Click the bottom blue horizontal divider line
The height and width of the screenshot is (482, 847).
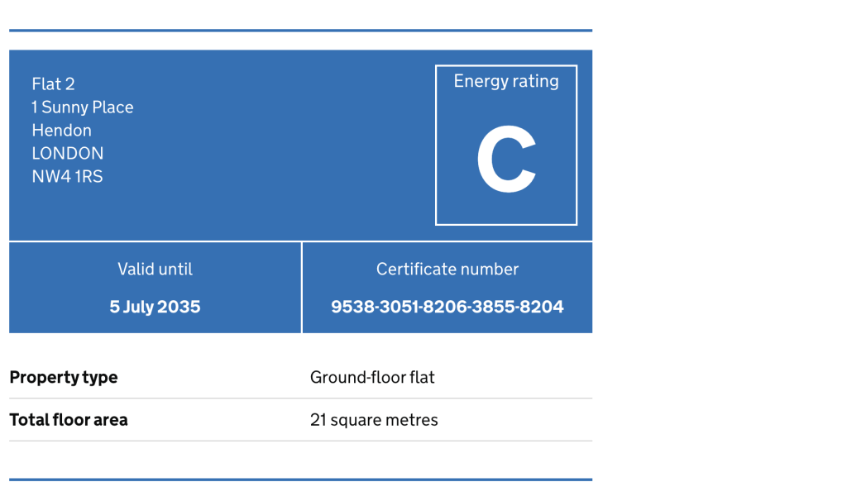click(x=301, y=480)
